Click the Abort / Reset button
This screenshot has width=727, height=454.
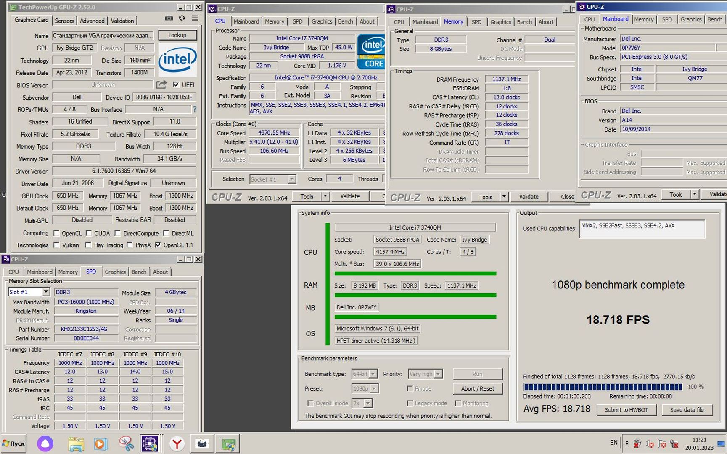(477, 388)
